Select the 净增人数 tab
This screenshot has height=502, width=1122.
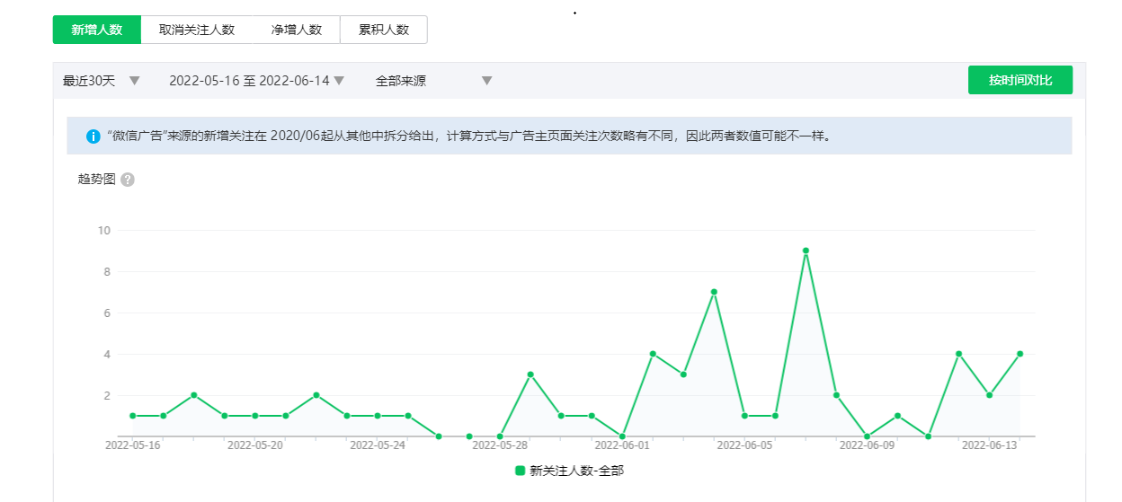(297, 30)
